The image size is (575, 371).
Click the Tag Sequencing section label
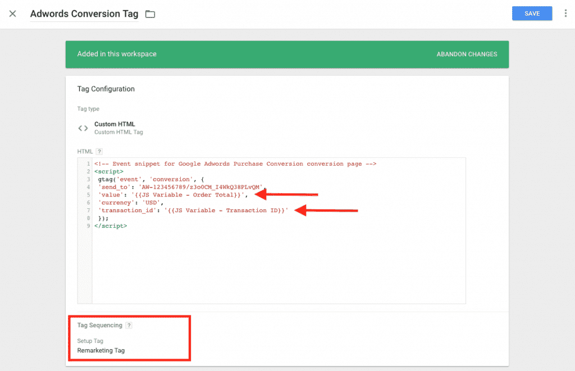coord(99,325)
